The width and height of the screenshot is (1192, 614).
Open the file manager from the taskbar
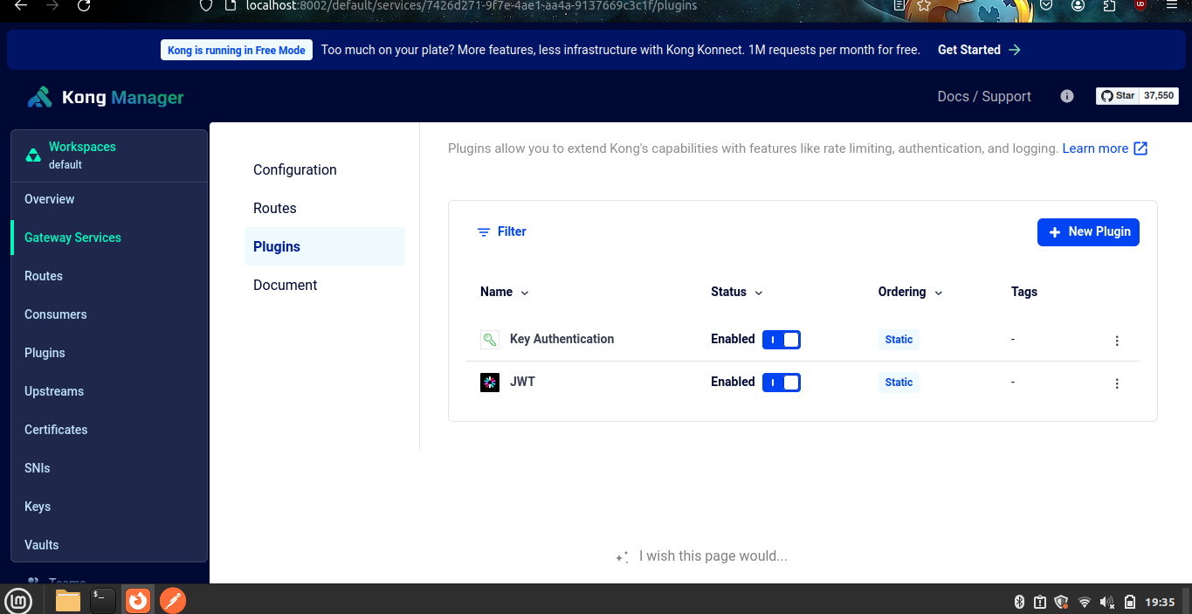coord(67,600)
